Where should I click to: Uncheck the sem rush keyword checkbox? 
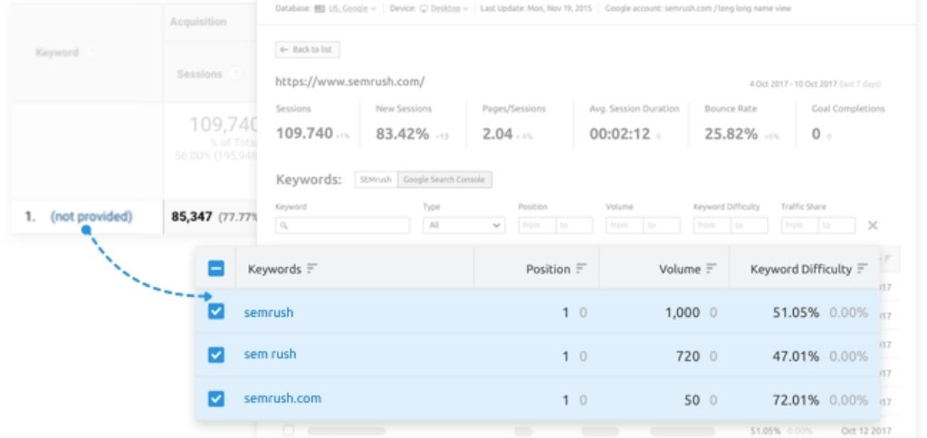(x=216, y=355)
